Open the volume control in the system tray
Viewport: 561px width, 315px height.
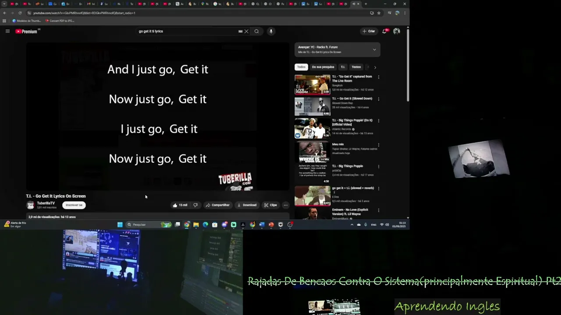coord(387,224)
